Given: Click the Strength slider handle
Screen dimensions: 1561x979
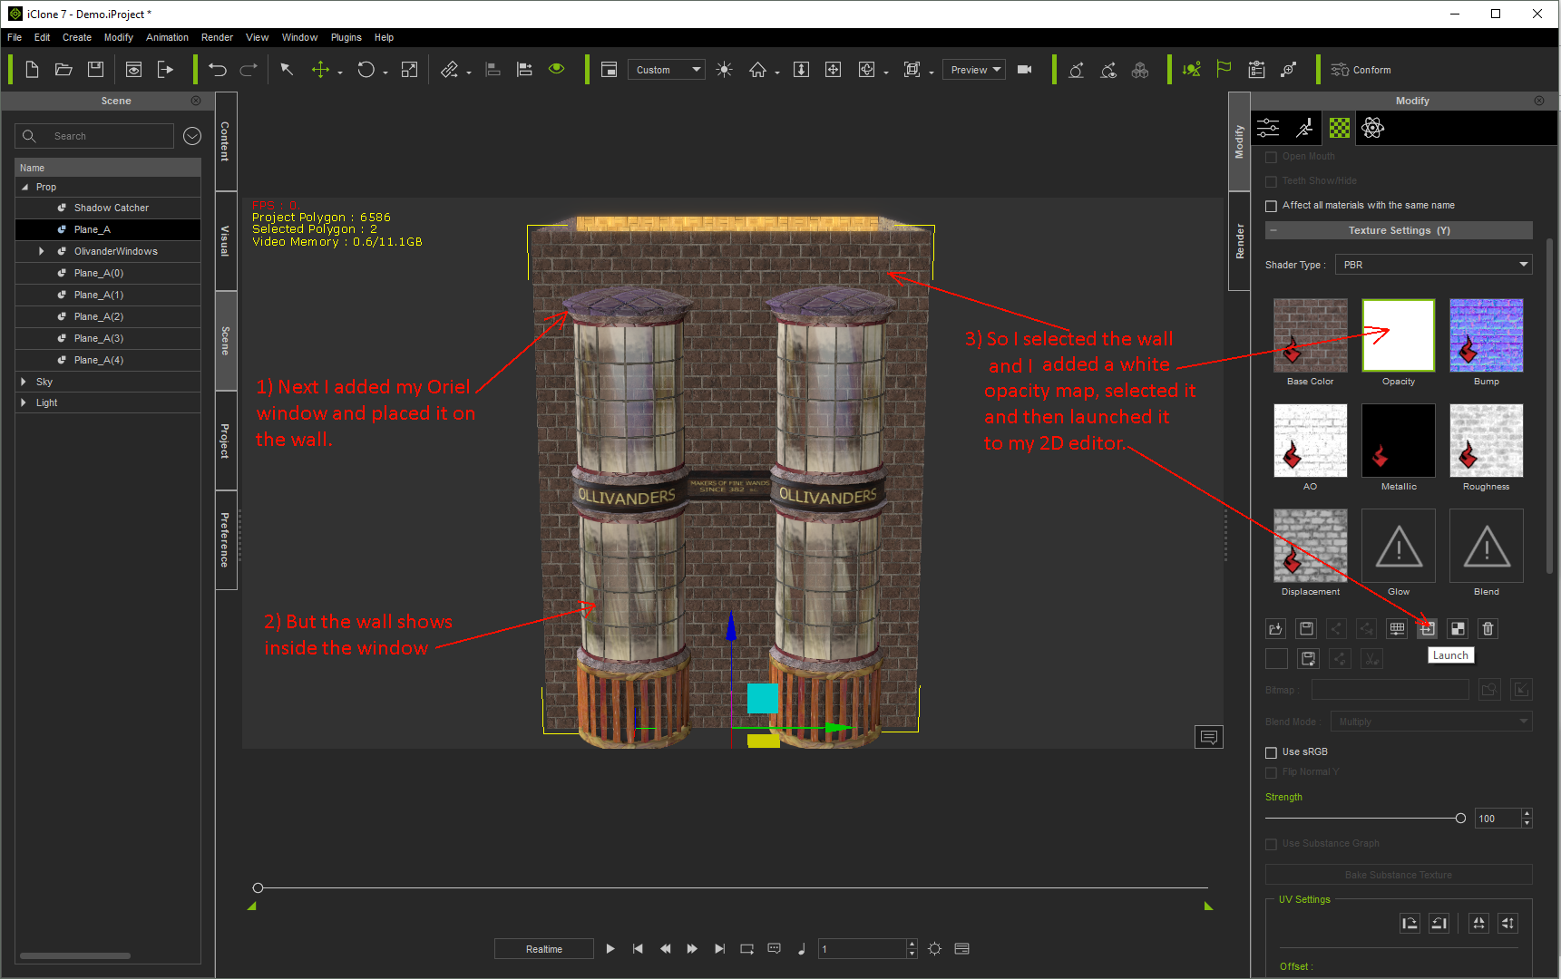Looking at the screenshot, I should pyautogui.click(x=1460, y=819).
